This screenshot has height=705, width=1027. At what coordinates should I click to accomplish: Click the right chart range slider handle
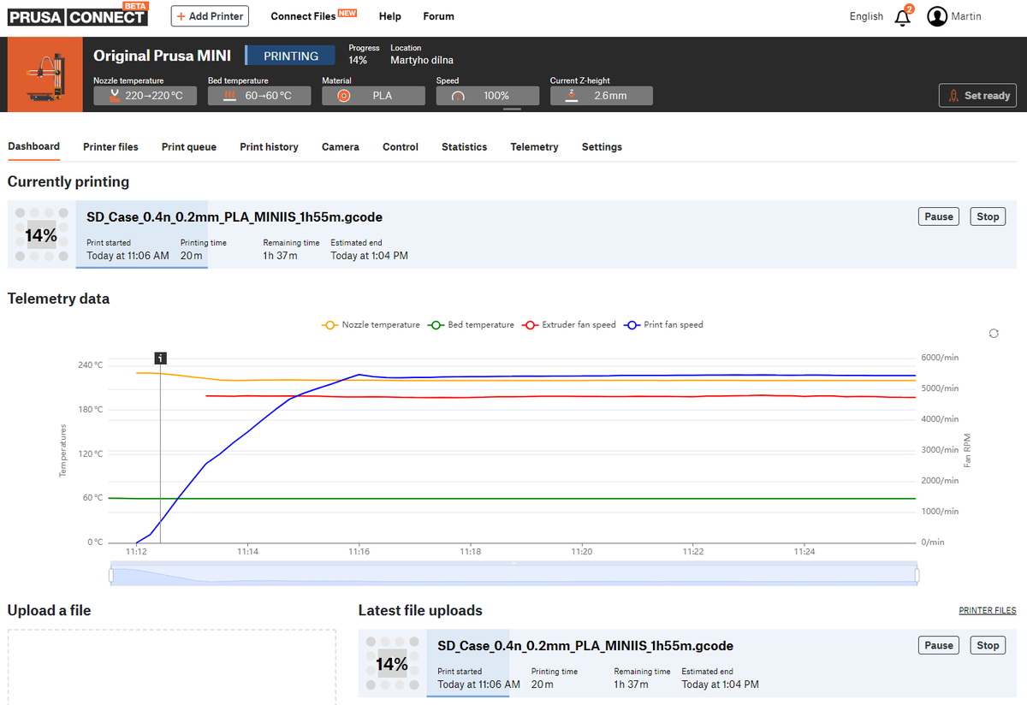pos(917,576)
